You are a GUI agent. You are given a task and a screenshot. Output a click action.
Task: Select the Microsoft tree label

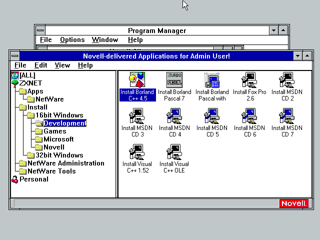click(x=58, y=139)
